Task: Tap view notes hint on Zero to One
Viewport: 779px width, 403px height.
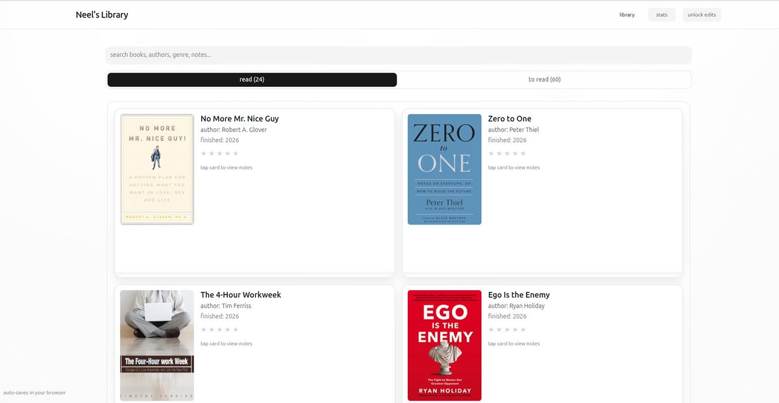Action: [514, 167]
